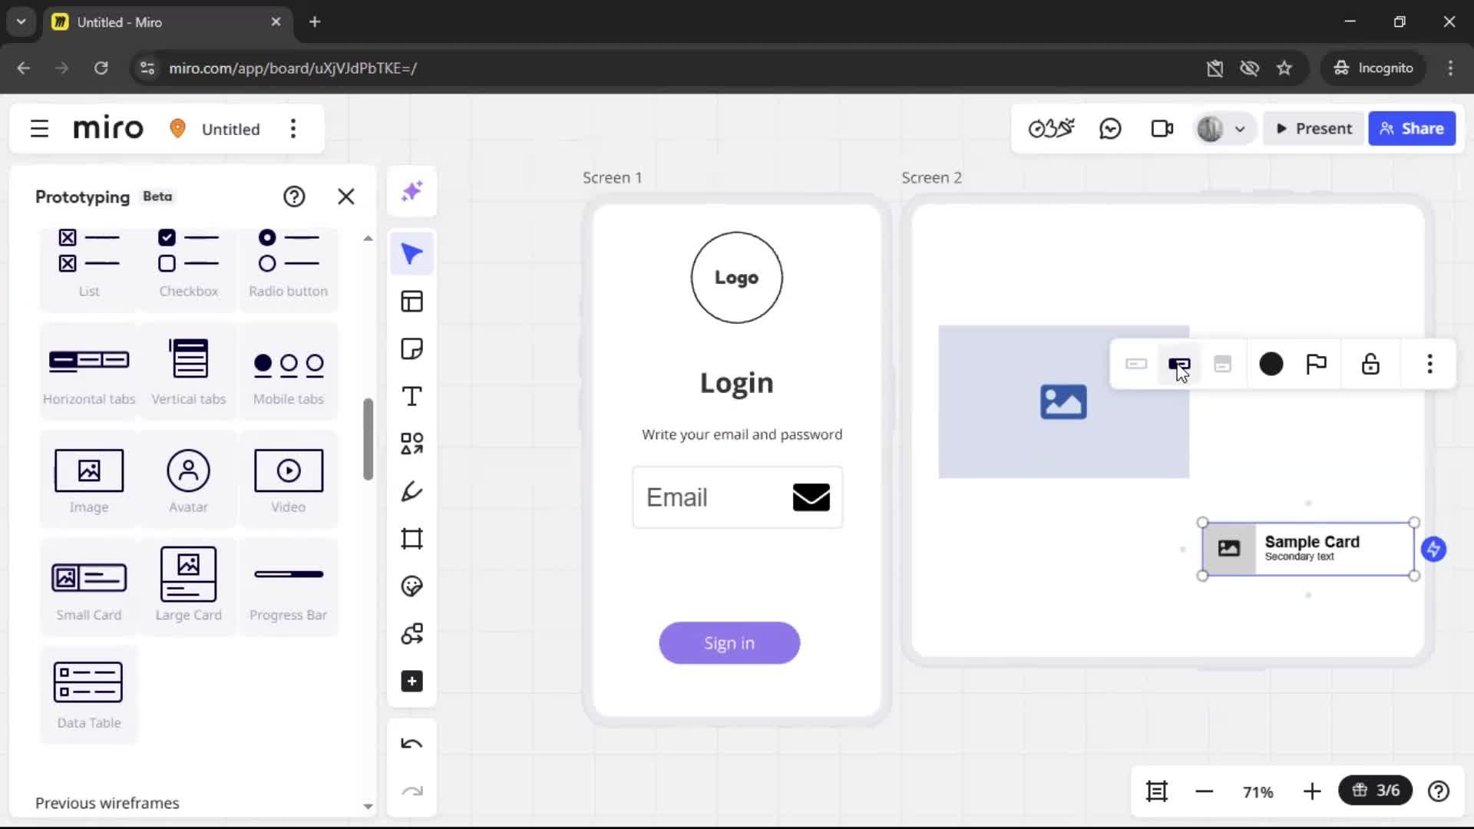Image resolution: width=1474 pixels, height=829 pixels.
Task: Zoom in with plus button
Action: (x=1312, y=791)
